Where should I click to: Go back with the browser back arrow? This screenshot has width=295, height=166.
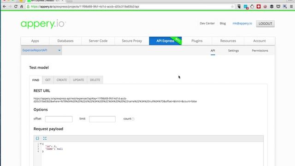[4, 6]
